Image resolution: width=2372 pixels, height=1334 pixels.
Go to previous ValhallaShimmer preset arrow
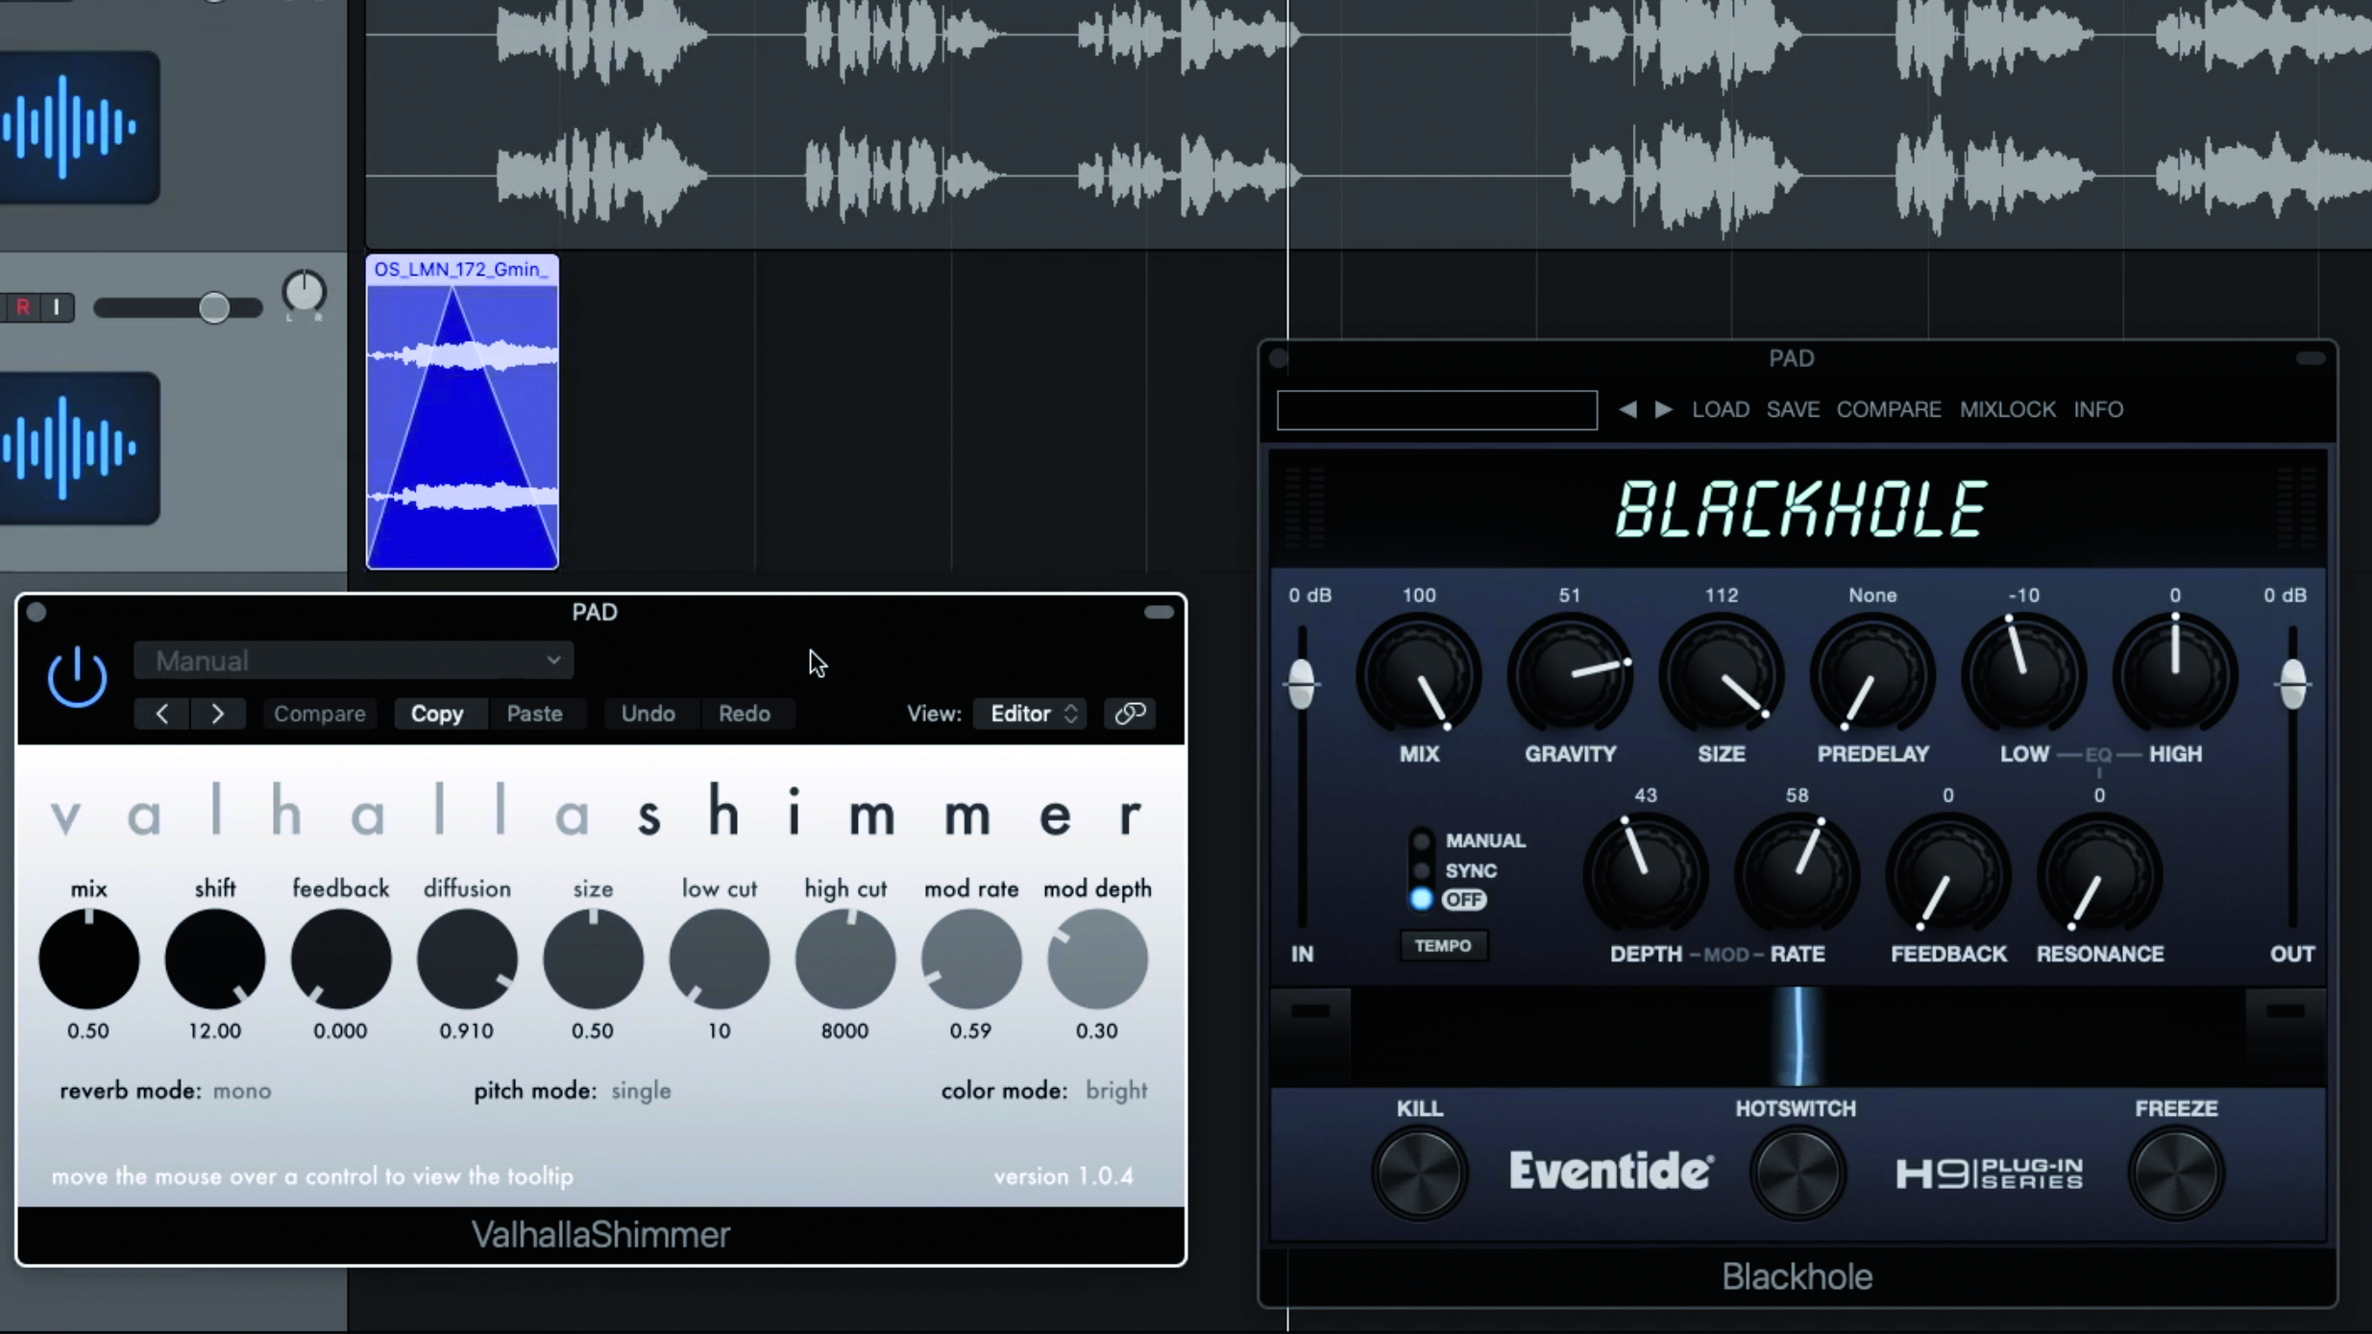(x=161, y=714)
